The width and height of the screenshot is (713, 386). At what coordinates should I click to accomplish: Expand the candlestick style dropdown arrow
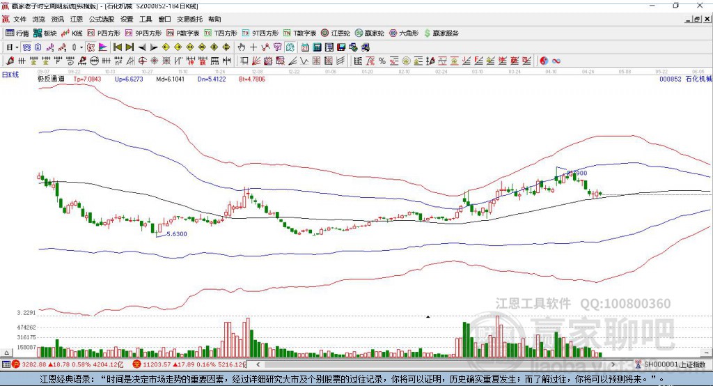point(81,47)
